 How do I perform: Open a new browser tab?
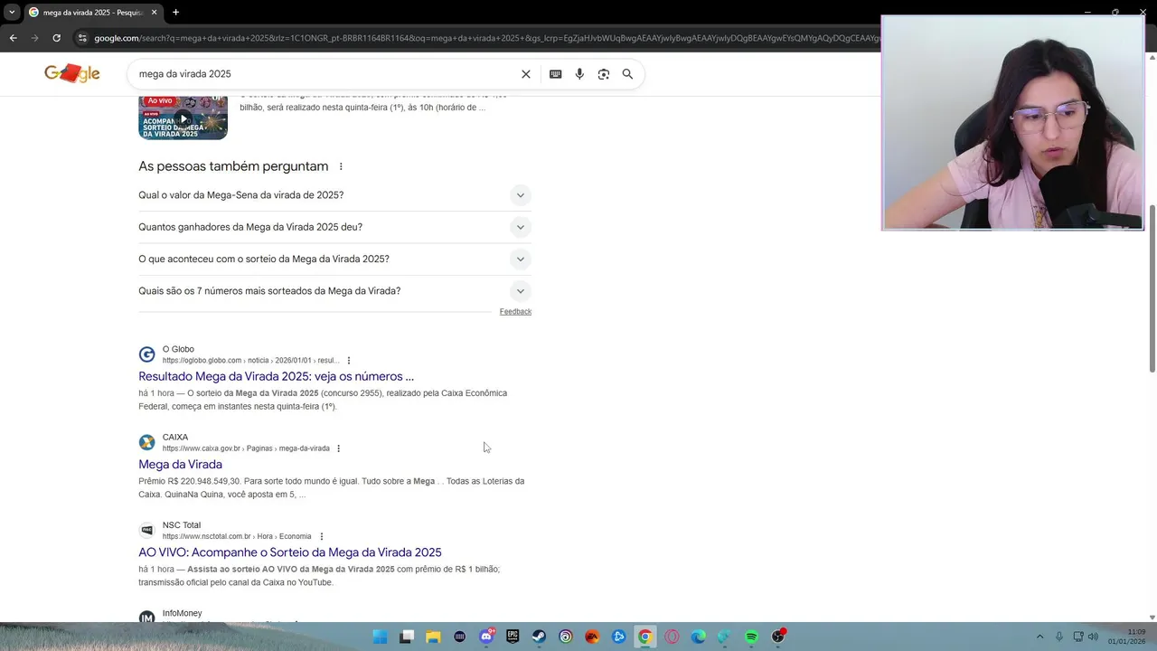tap(175, 13)
